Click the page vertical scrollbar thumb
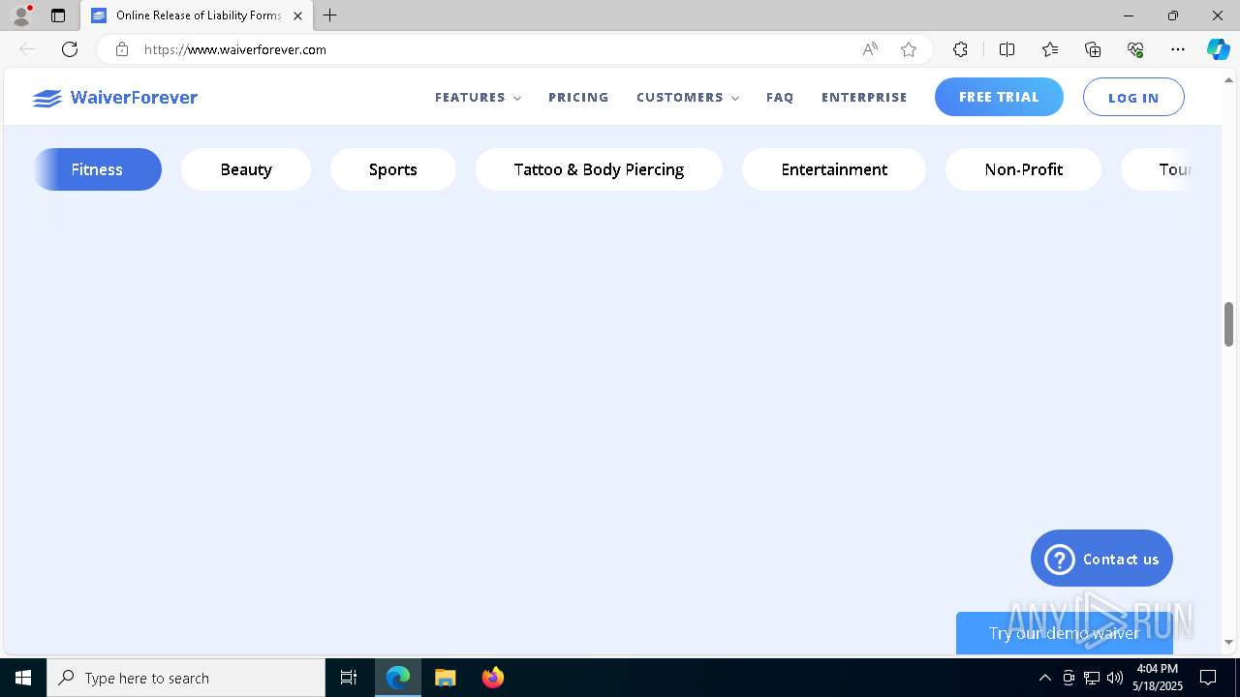This screenshot has height=697, width=1240. point(1228,323)
